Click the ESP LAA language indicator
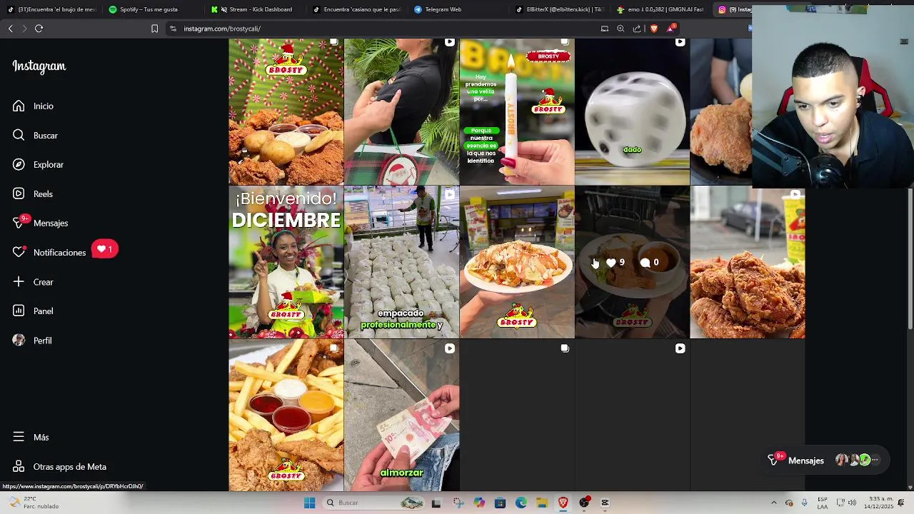 pos(823,503)
